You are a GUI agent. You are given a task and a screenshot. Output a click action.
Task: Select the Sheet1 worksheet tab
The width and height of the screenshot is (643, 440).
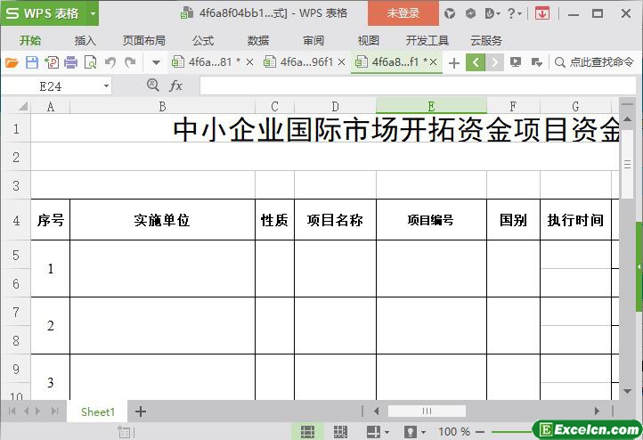click(x=98, y=411)
